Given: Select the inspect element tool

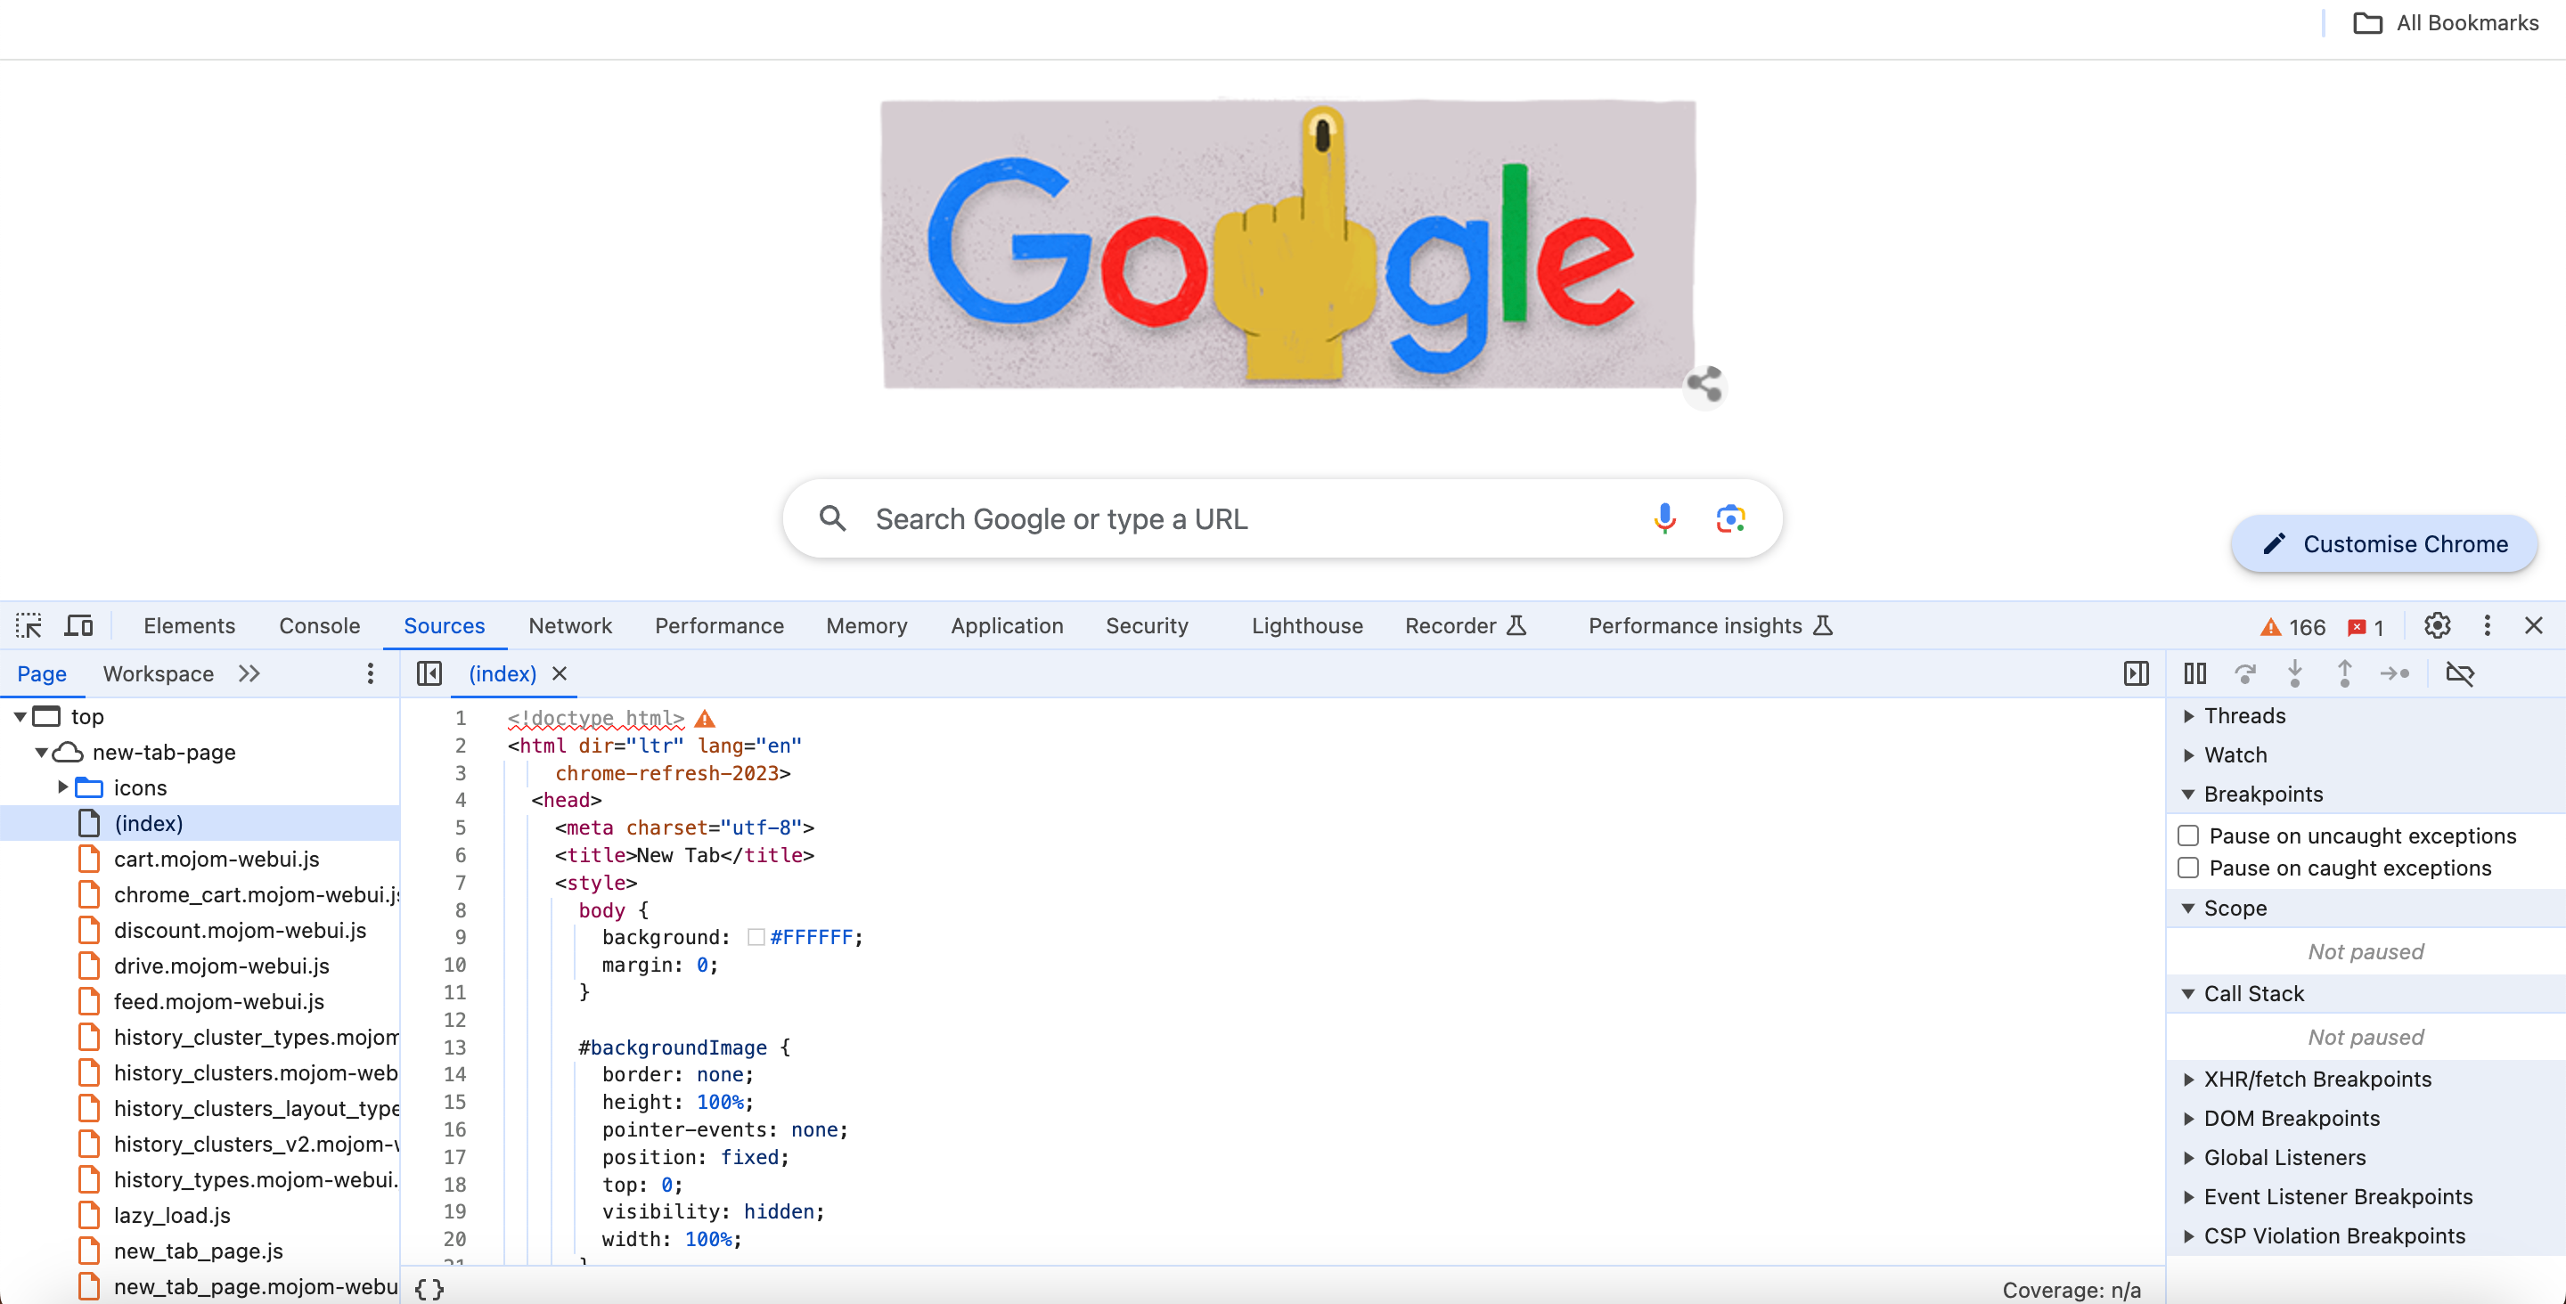Looking at the screenshot, I should 29,624.
